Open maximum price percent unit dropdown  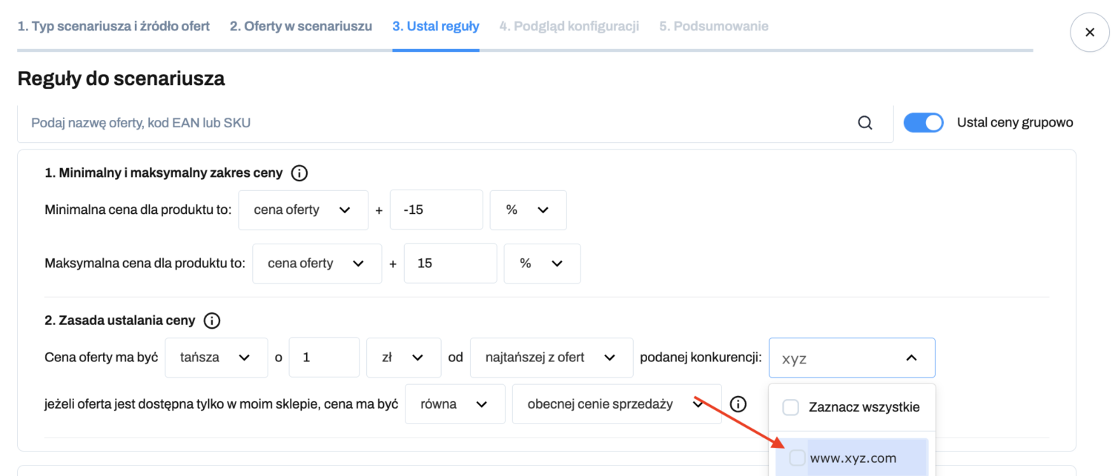542,264
